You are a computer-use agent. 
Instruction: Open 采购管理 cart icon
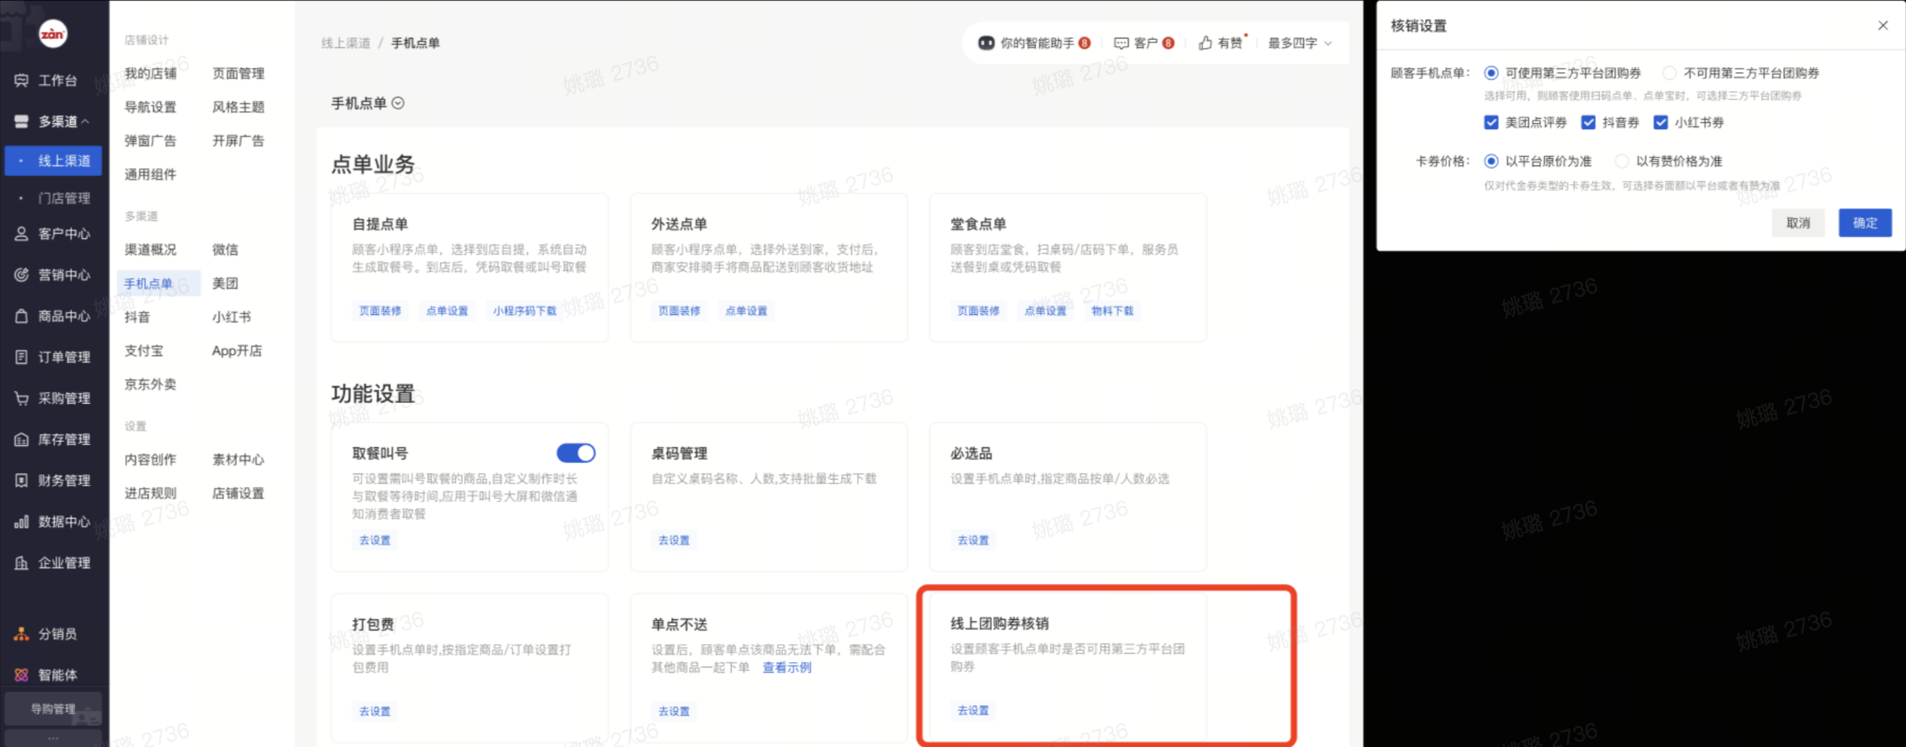(21, 398)
